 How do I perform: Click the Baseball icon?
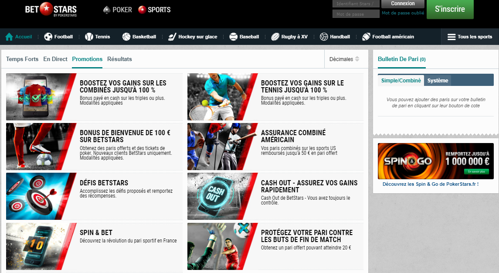click(x=233, y=37)
